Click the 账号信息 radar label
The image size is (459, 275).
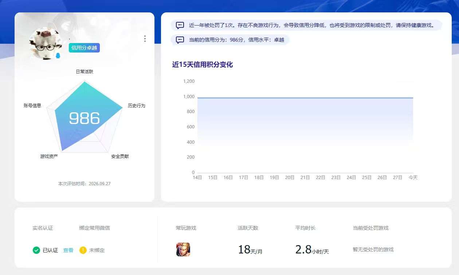click(32, 106)
